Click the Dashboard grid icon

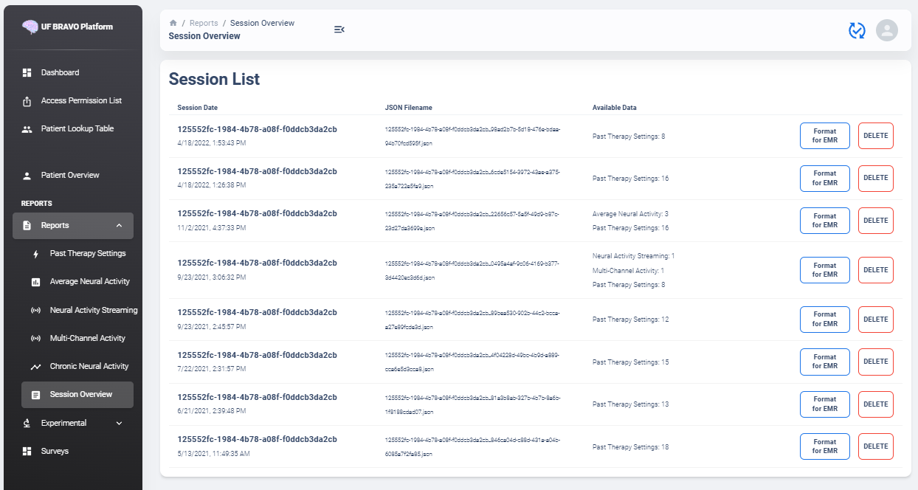point(27,73)
